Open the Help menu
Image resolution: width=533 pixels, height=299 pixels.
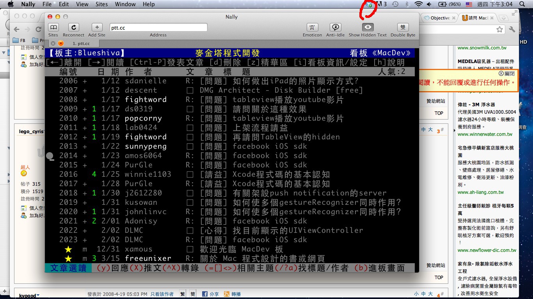coord(149,4)
